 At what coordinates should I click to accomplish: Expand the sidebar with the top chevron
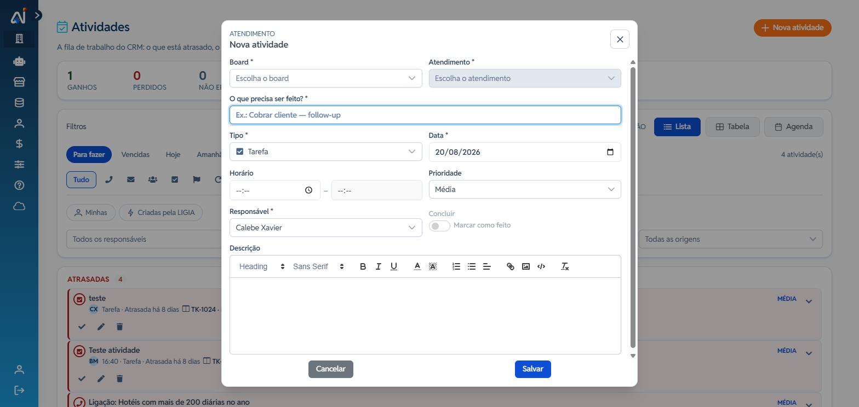click(x=37, y=15)
